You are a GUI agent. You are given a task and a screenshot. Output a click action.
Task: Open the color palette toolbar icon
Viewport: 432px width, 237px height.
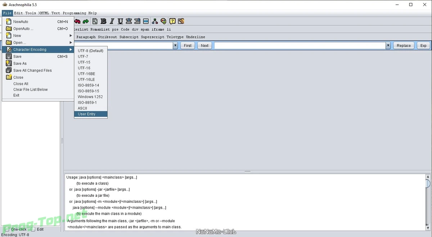(163, 21)
